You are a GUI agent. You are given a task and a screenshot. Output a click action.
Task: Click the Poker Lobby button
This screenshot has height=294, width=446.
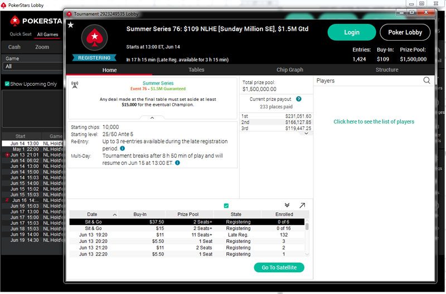(405, 32)
